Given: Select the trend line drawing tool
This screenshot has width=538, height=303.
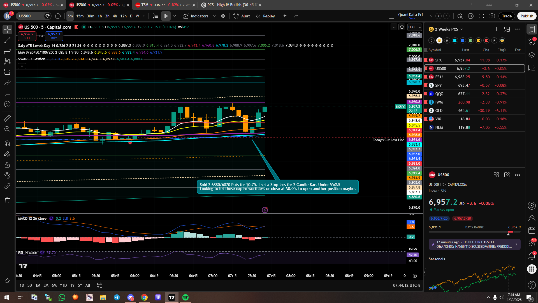Looking at the screenshot, I should 7,40.
